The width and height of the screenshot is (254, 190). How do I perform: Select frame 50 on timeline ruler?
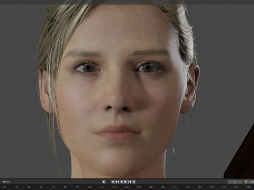(x=29, y=187)
